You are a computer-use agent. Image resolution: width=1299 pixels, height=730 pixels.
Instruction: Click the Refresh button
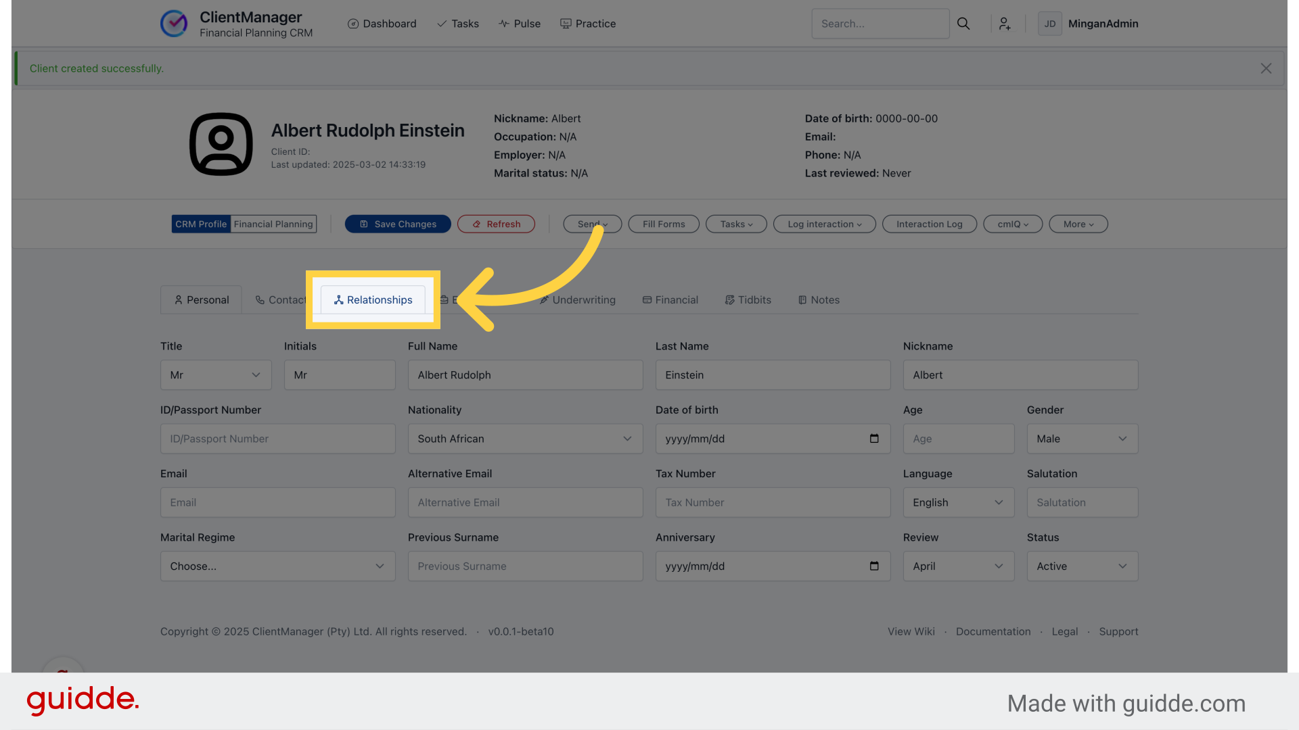(496, 224)
